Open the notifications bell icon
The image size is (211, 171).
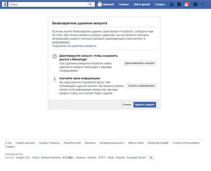tap(187, 4)
